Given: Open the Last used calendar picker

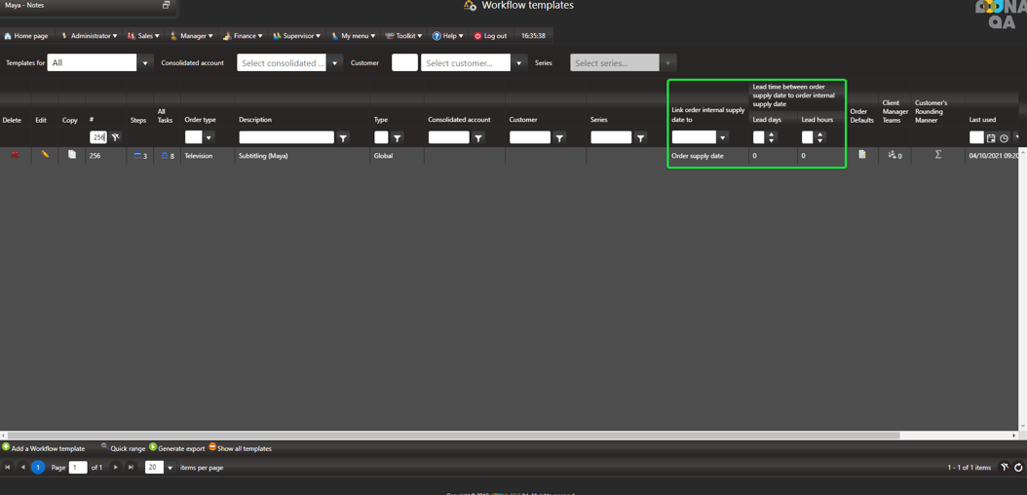Looking at the screenshot, I should coord(991,138).
